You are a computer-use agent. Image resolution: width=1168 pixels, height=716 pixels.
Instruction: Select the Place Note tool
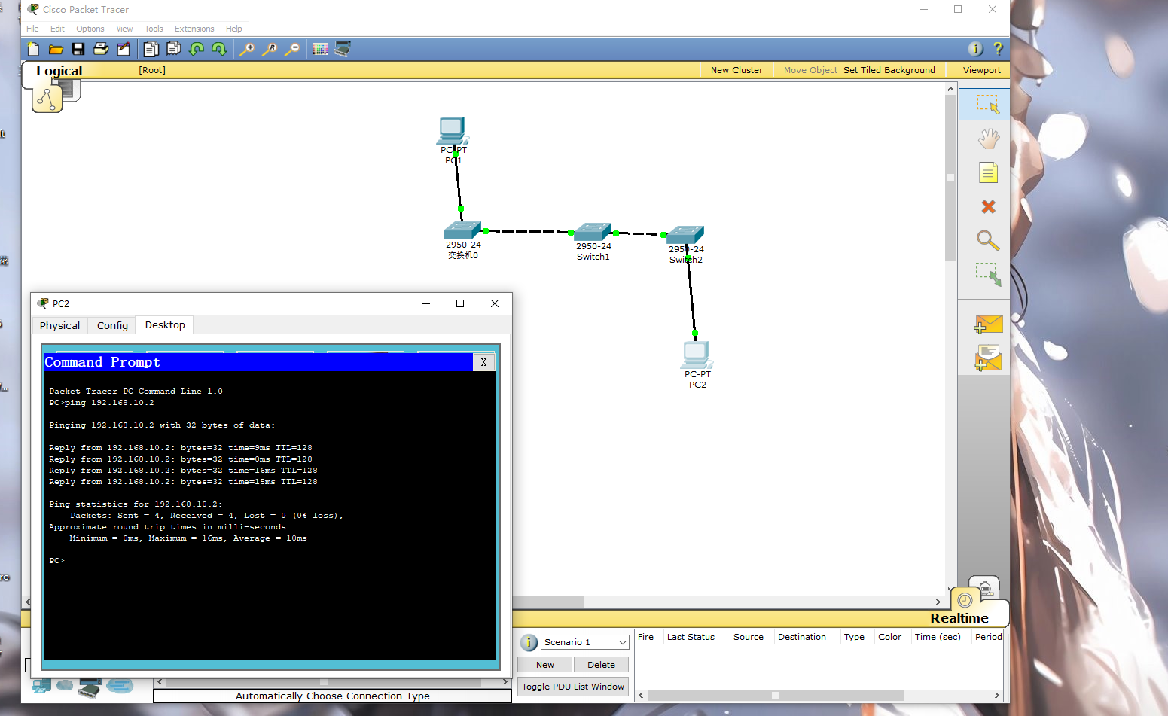(x=988, y=172)
